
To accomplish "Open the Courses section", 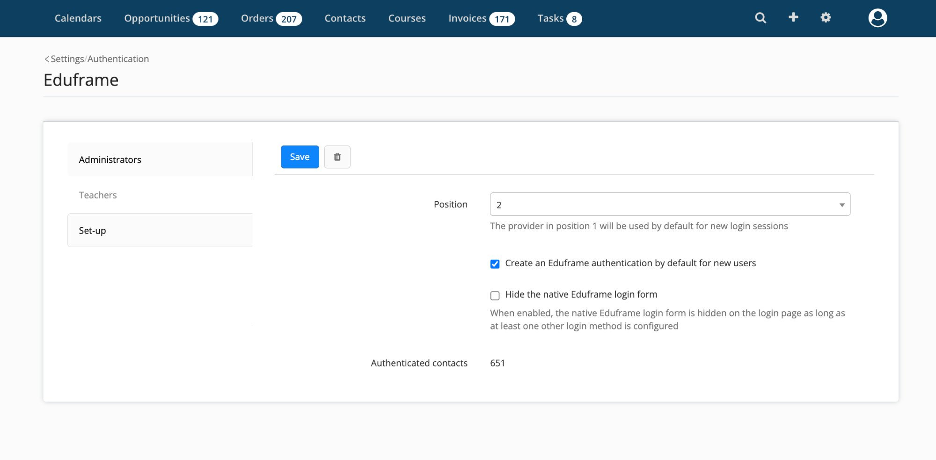I will (407, 18).
